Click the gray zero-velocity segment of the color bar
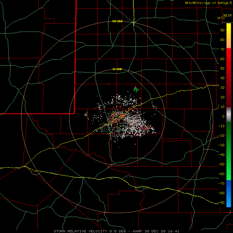This screenshot has height=233, width=233. 229,115
